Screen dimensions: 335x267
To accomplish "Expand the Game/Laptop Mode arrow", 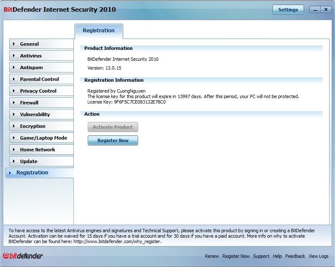I will pos(14,138).
